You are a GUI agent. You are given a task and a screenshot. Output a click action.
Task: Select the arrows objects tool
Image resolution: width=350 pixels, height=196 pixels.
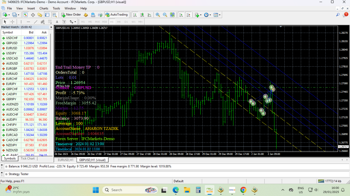coord(71,22)
